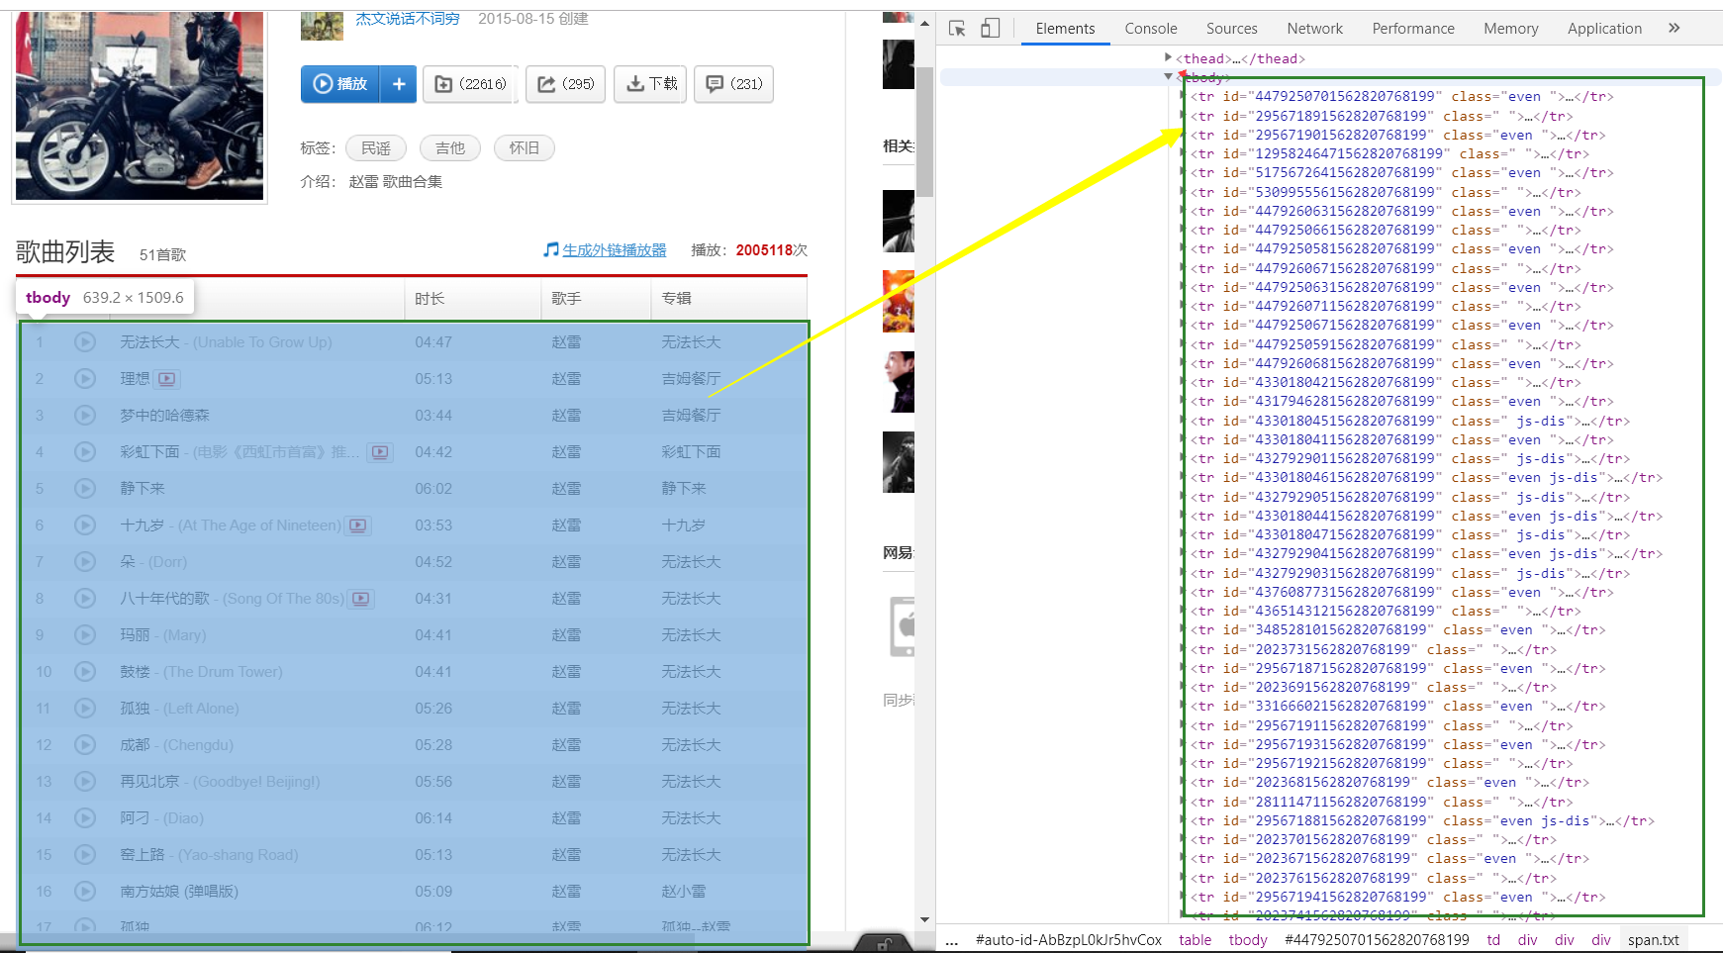The image size is (1723, 953).
Task: Click the collect icon showing 22616
Action: pyautogui.click(x=444, y=84)
